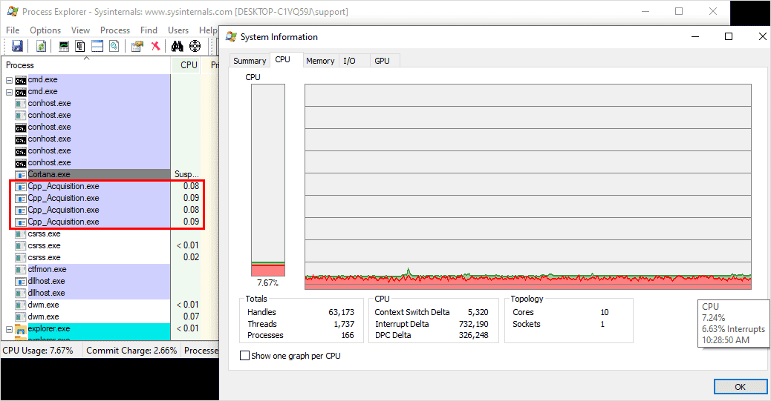This screenshot has width=771, height=401.
Task: Click the sort arrow above the Process column
Action: coord(87,59)
